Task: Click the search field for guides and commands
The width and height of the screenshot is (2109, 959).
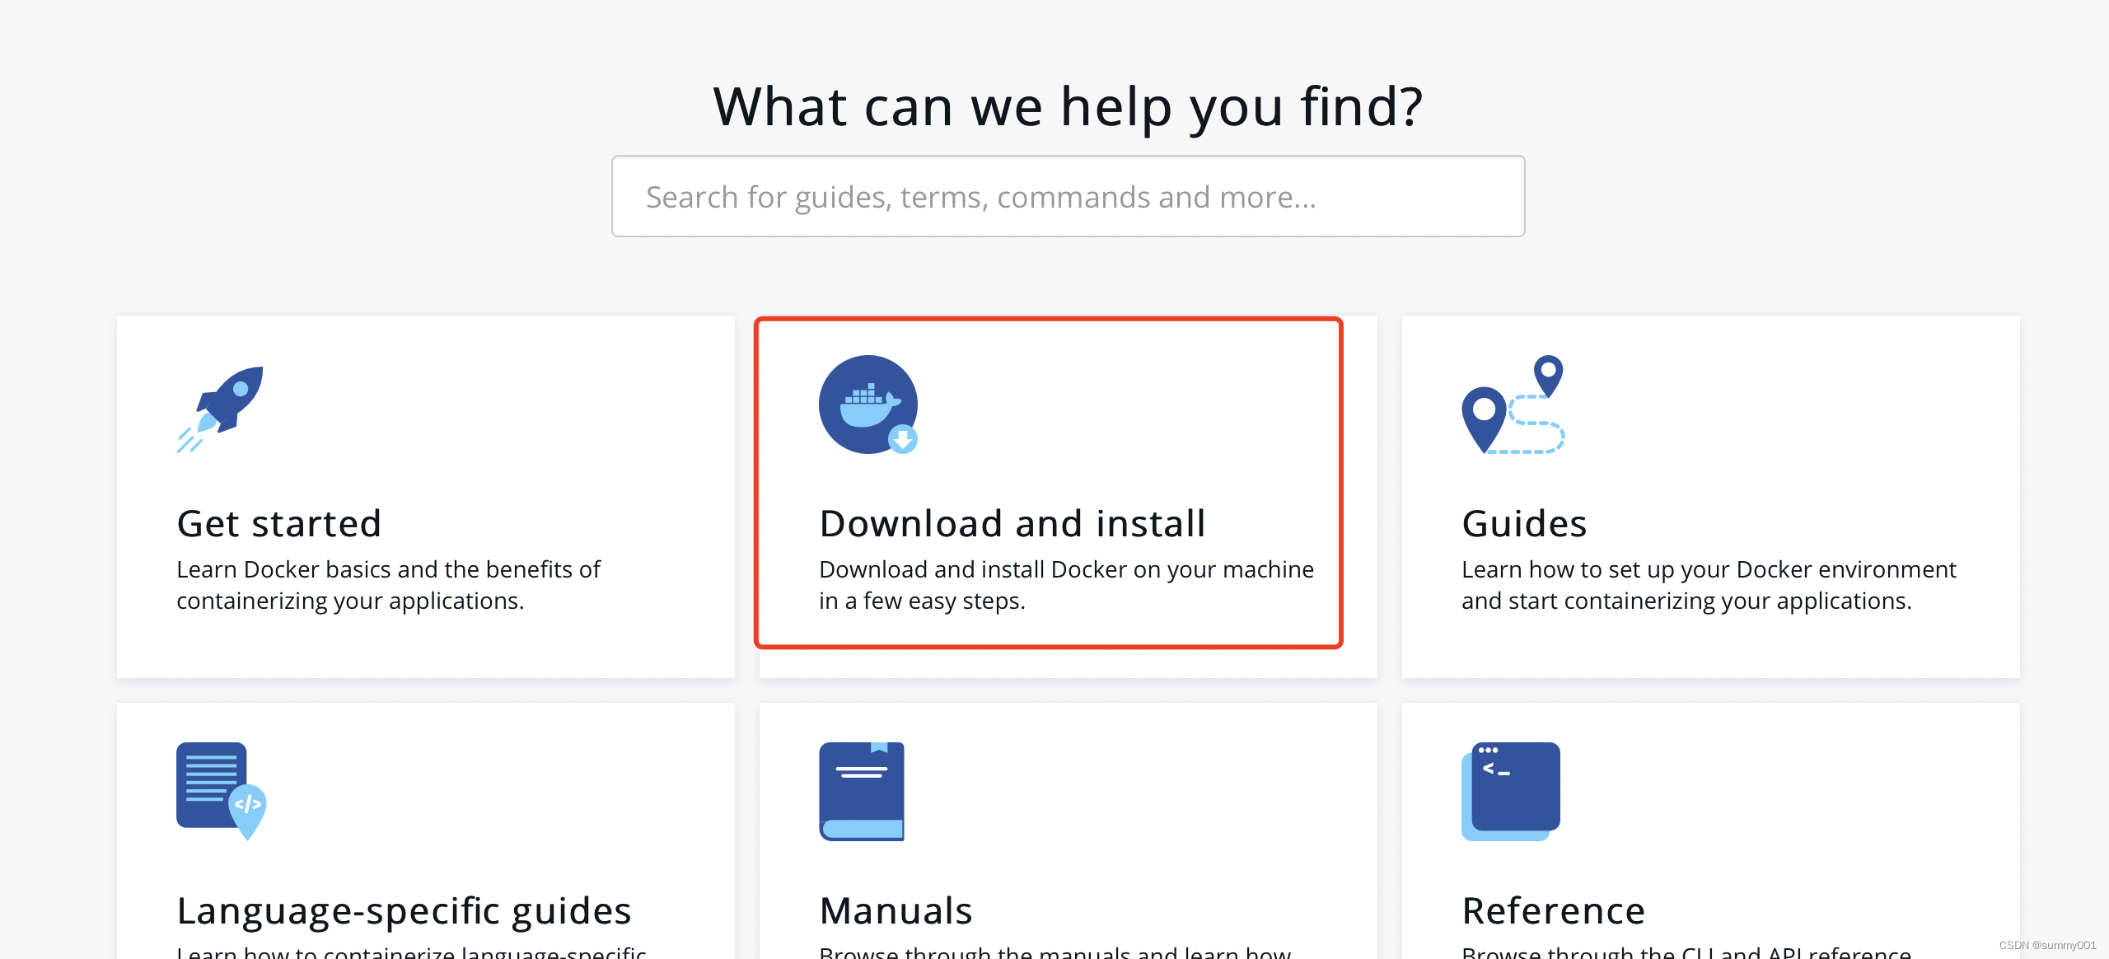Action: click(1068, 196)
